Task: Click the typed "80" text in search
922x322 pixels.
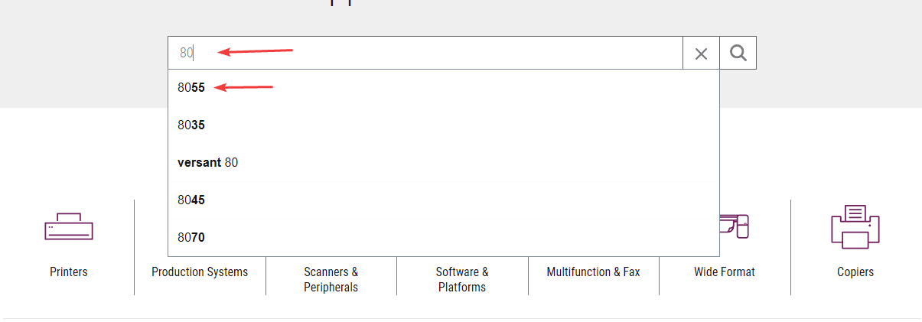Action: point(186,53)
